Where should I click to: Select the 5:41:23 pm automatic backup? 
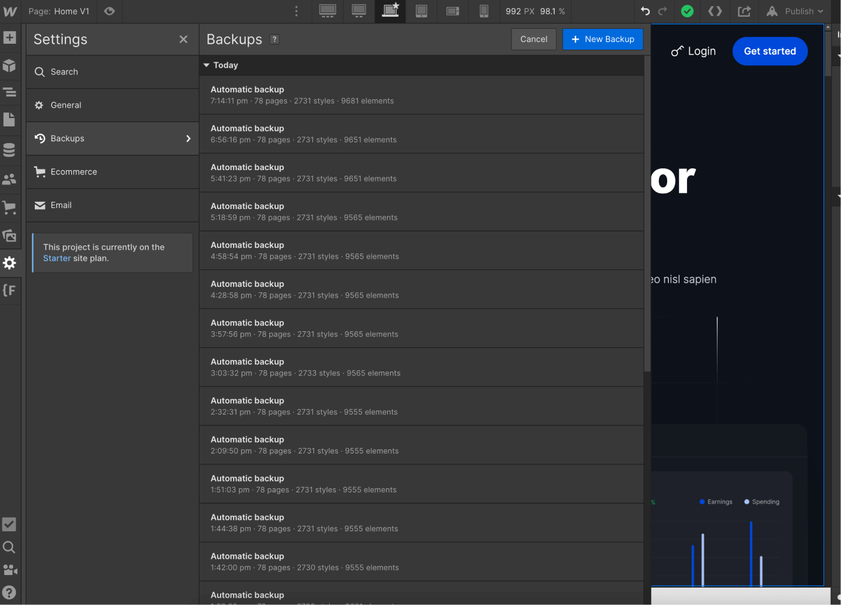click(x=421, y=173)
